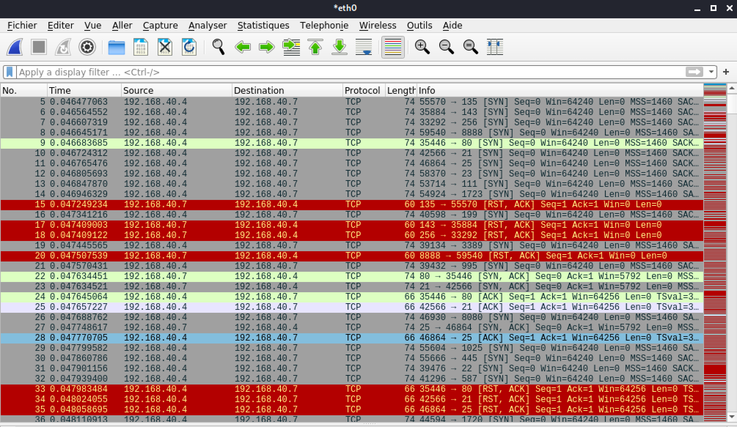The height and width of the screenshot is (427, 737).
Task: Reload this capture file
Action: point(189,47)
